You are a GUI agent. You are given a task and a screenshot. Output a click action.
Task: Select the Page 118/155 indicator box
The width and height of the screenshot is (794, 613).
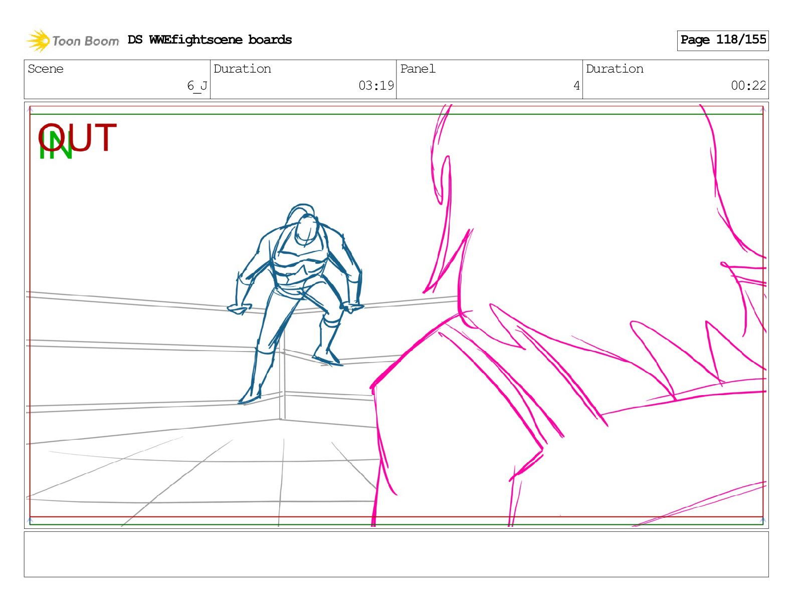tap(722, 40)
